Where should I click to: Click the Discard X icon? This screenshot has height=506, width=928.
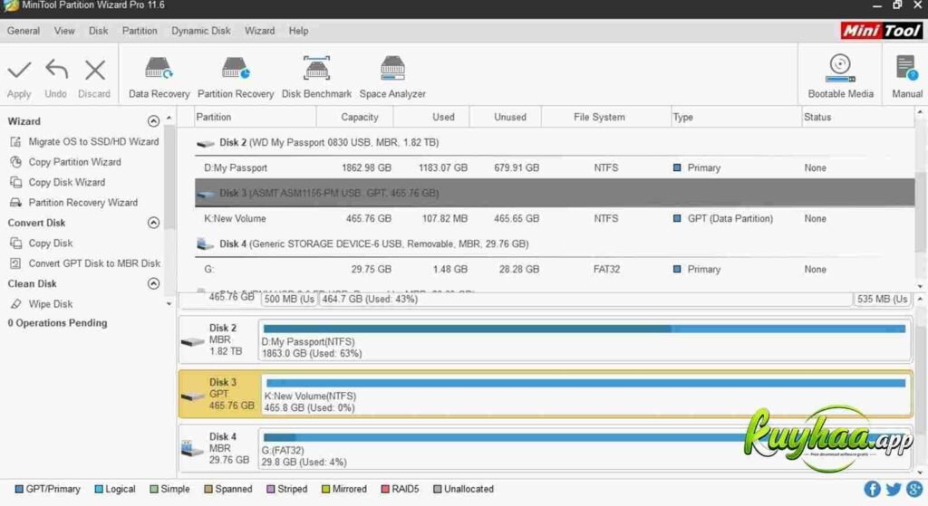[94, 71]
